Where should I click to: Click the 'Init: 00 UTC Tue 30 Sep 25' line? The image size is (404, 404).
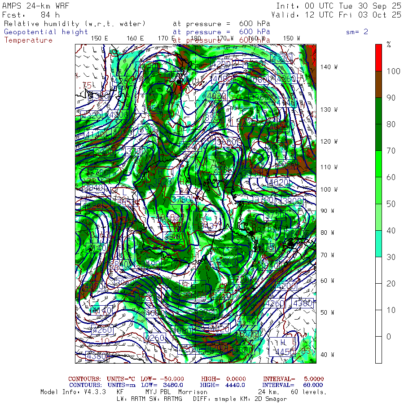[x=338, y=6]
